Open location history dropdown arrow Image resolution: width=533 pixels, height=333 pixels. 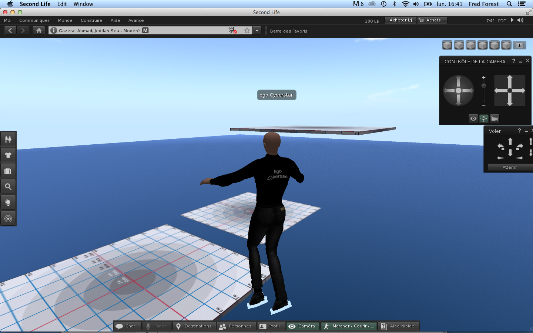pos(257,30)
